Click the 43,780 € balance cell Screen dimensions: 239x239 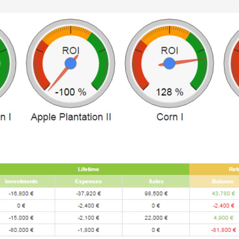pyautogui.click(x=223, y=194)
